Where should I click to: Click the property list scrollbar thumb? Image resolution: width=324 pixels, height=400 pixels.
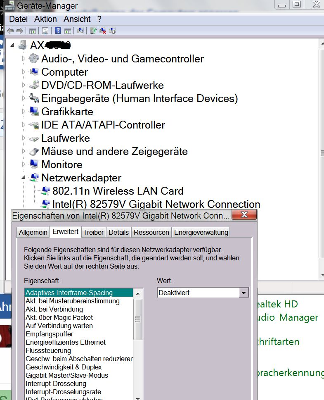coord(138,319)
